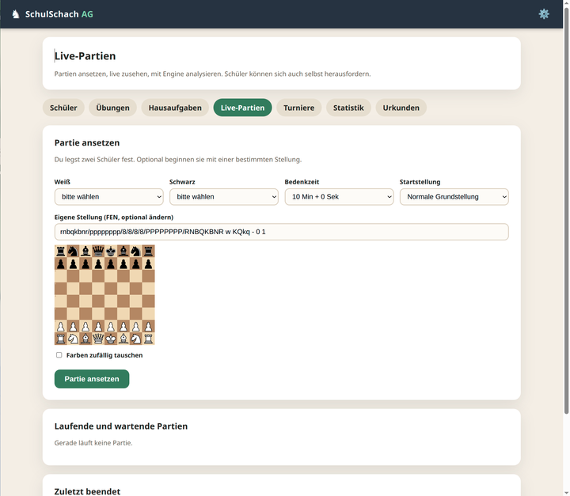570x496 pixels.
Task: Click the Startstellung field label
Action: (x=420, y=182)
